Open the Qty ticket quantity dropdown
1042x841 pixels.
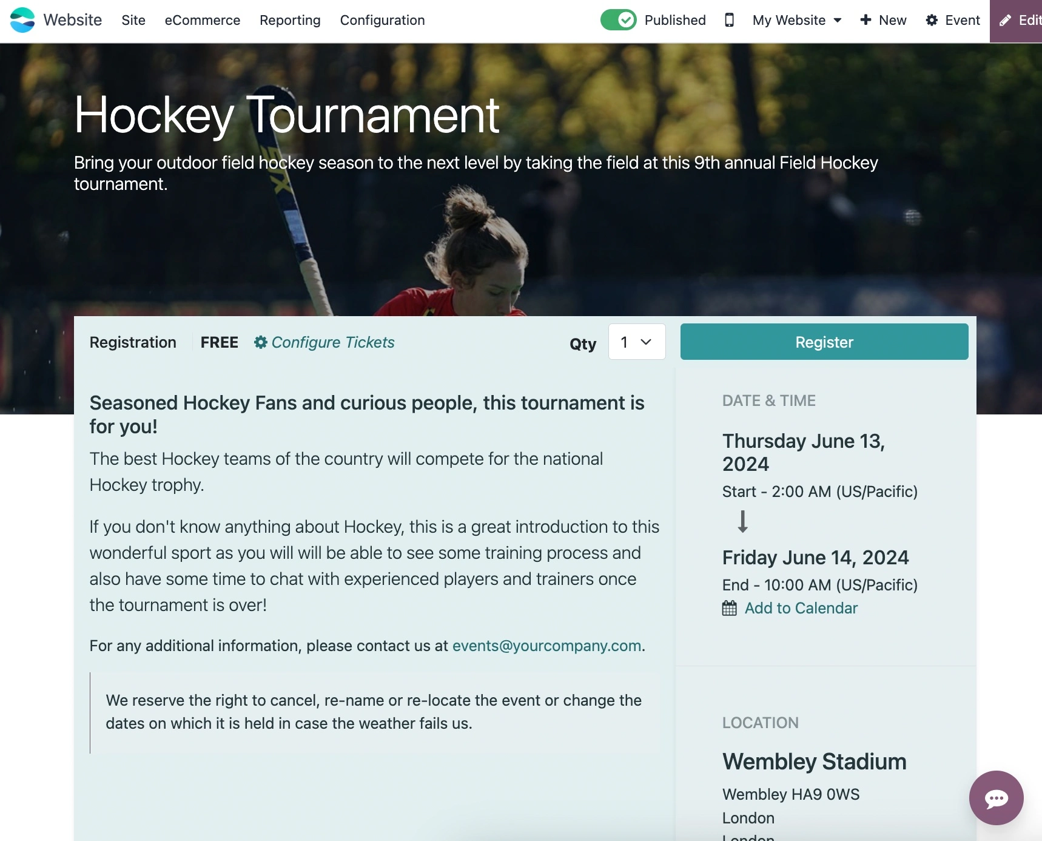point(637,342)
